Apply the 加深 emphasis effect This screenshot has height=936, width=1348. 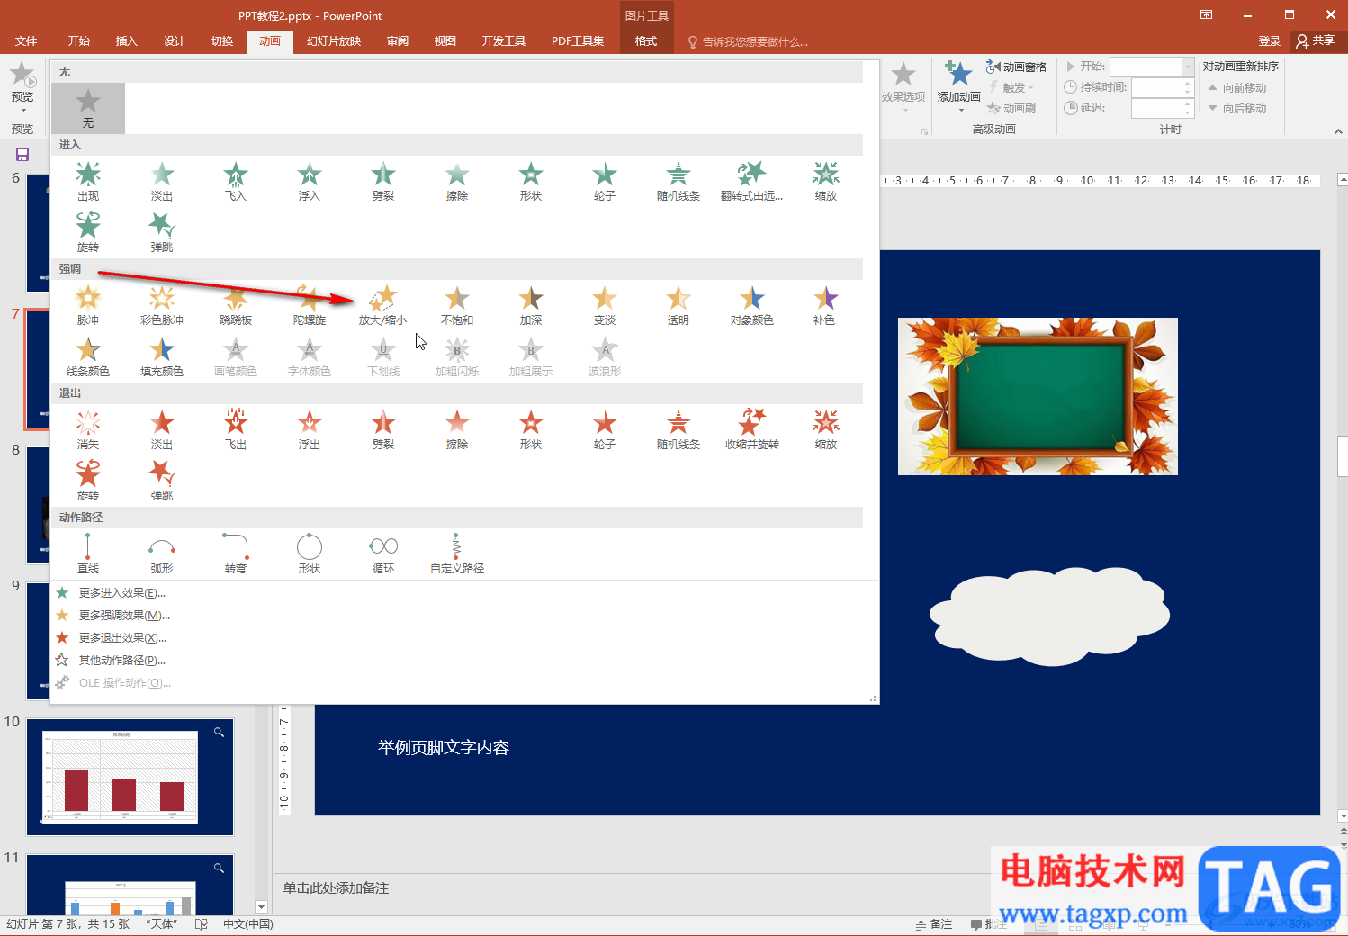pyautogui.click(x=531, y=305)
